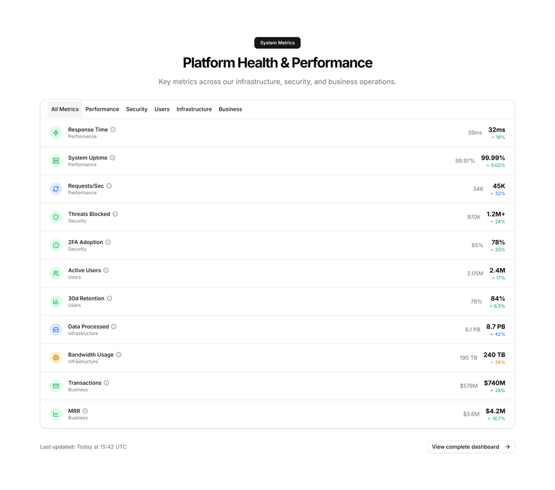
Task: Select the Users tab
Action: click(162, 109)
